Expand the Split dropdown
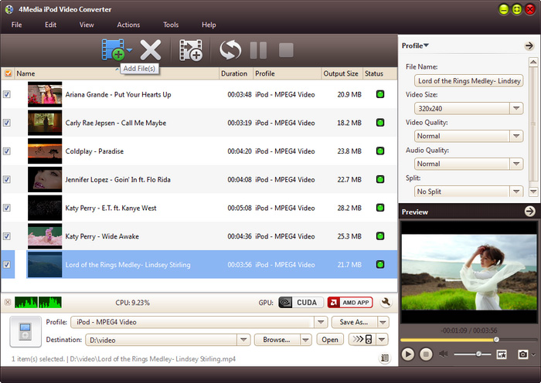Image resolution: width=541 pixels, height=383 pixels. [x=516, y=191]
